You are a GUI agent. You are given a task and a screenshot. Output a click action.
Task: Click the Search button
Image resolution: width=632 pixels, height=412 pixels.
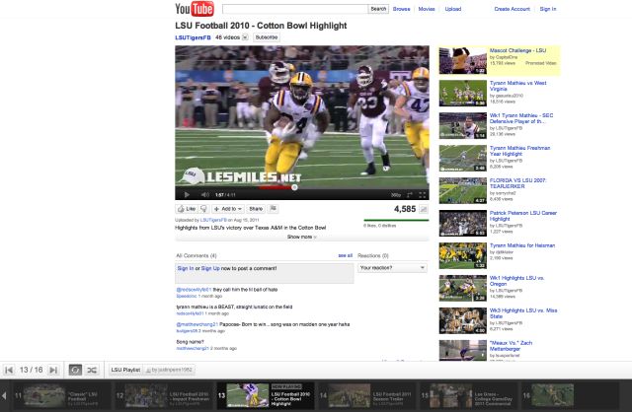(x=378, y=9)
